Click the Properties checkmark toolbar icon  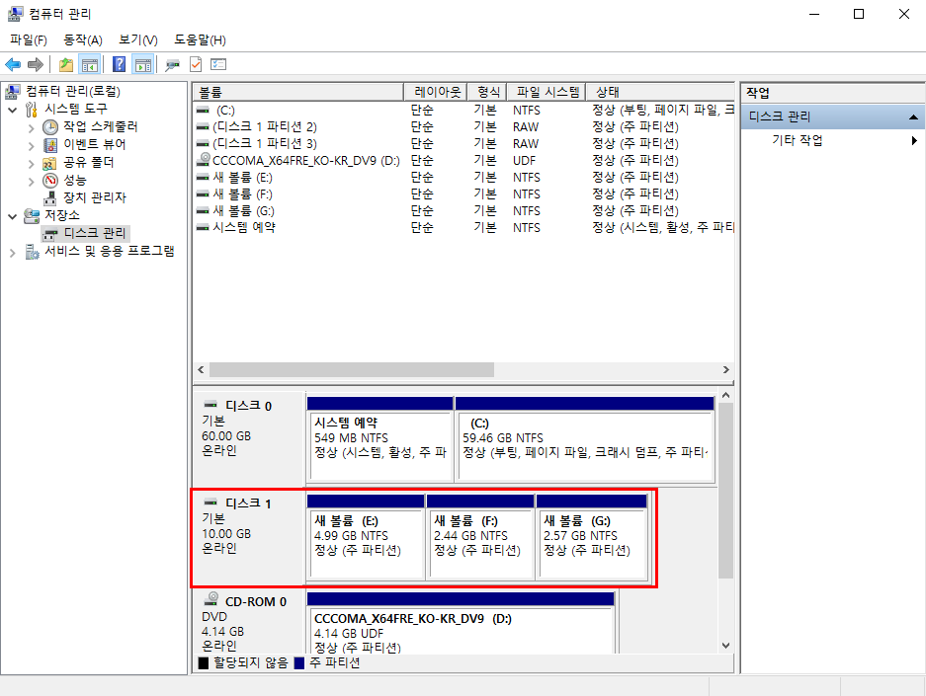point(196,64)
